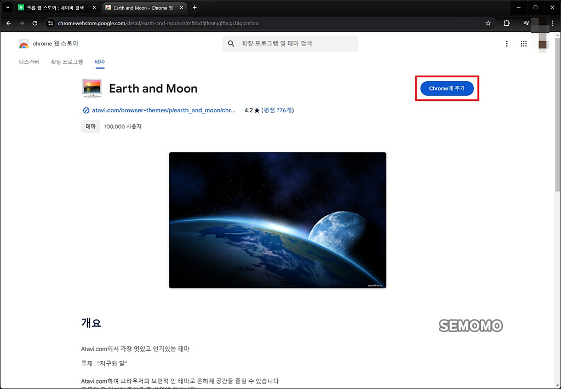Click the search magnifier icon

[x=231, y=44]
